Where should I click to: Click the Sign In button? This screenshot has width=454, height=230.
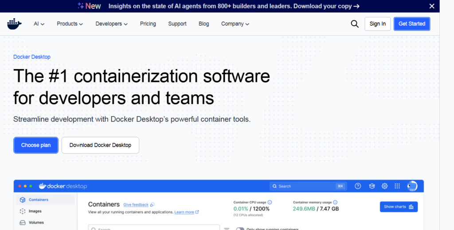tap(378, 24)
